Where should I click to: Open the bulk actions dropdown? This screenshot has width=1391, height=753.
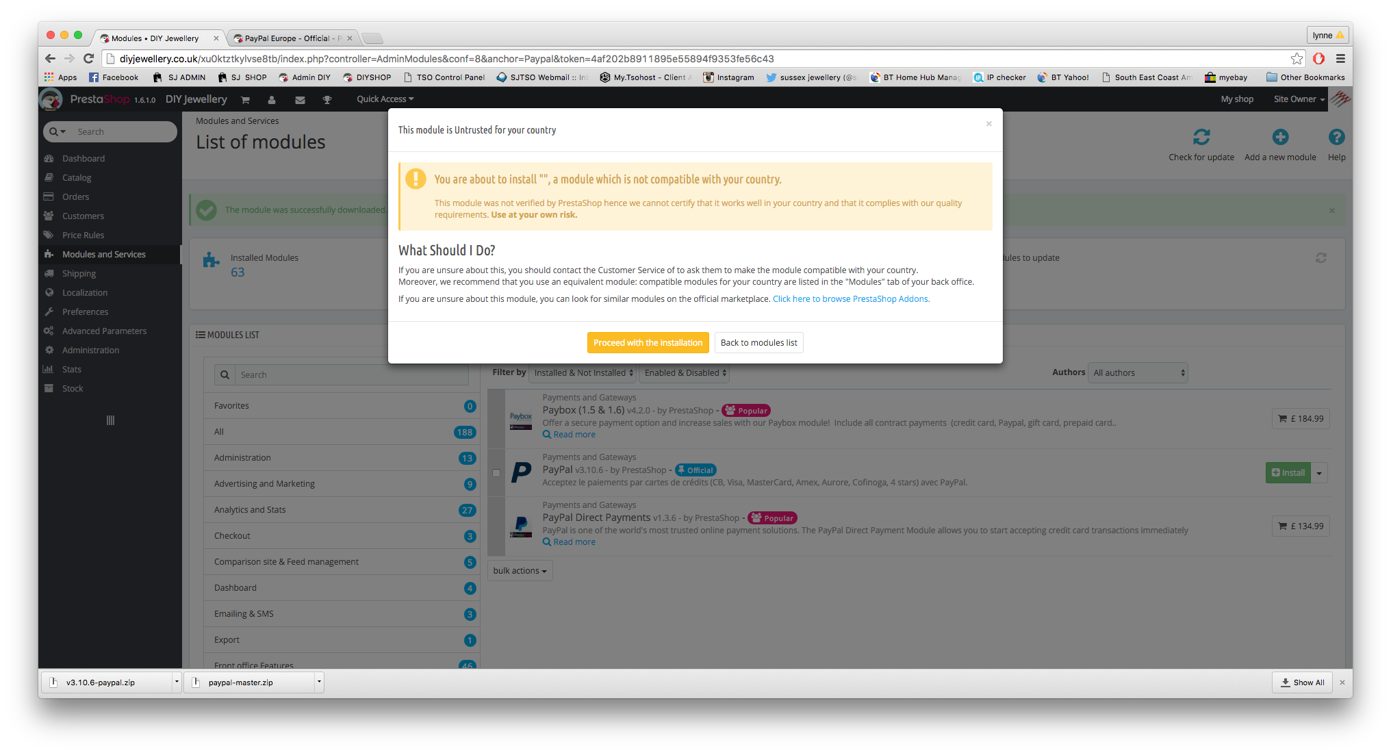520,571
